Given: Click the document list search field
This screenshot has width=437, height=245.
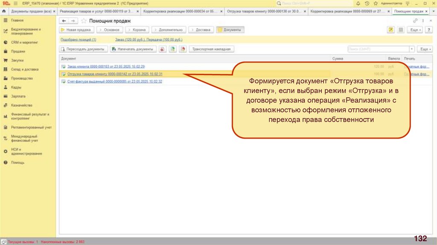Looking at the screenshot, I should (378, 49).
